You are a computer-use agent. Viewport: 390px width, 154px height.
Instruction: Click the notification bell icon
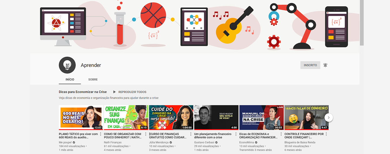tap(325, 65)
